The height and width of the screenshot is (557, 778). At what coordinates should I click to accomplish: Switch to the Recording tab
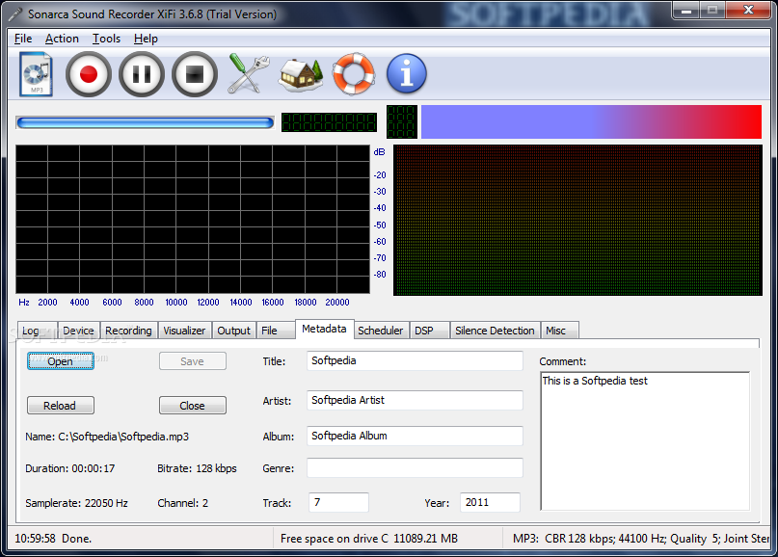click(x=128, y=331)
